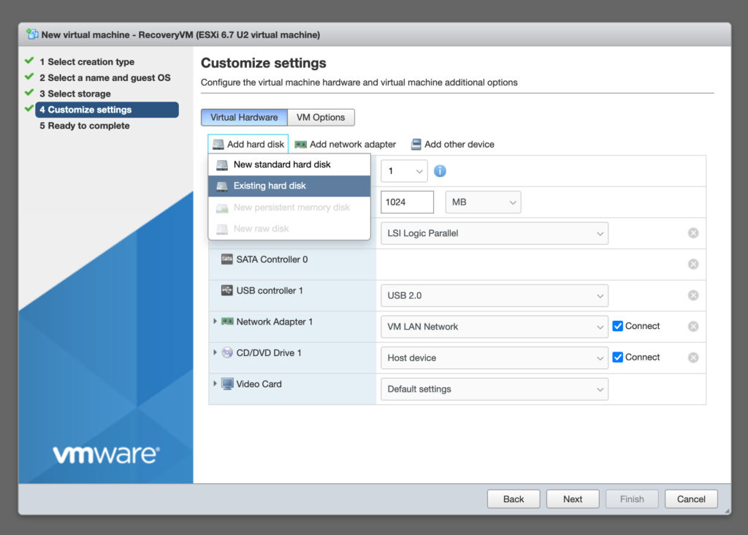Click the Network Adapter 1 card icon
Screen dimensions: 748x535
(227, 321)
